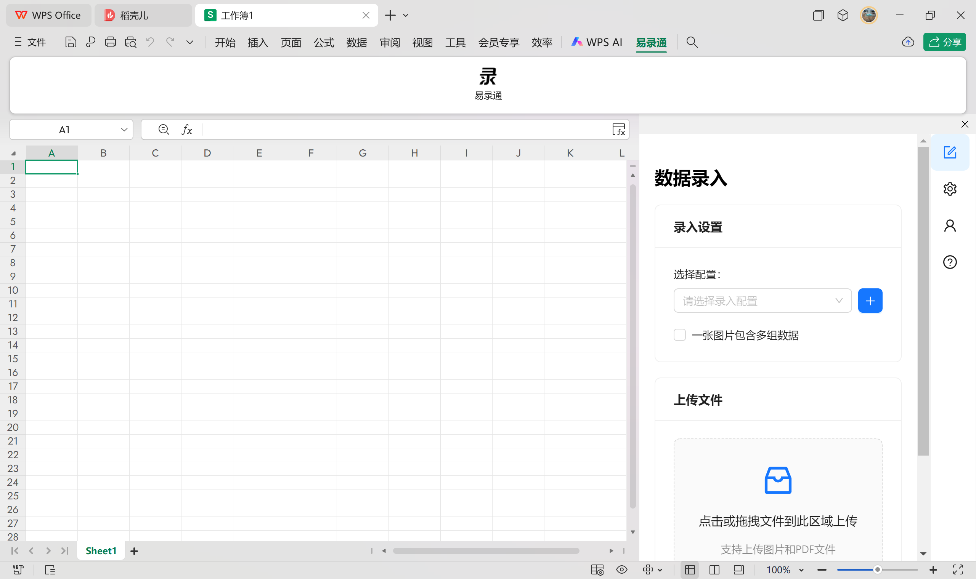Click zoom in plus button

[x=933, y=570]
